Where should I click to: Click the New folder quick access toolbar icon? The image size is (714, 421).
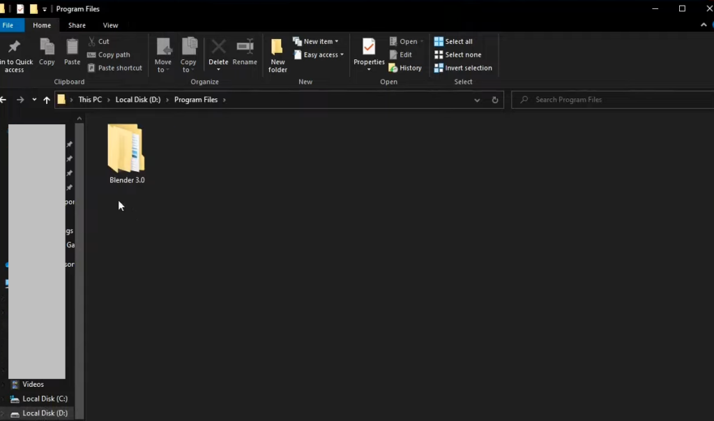tap(33, 8)
